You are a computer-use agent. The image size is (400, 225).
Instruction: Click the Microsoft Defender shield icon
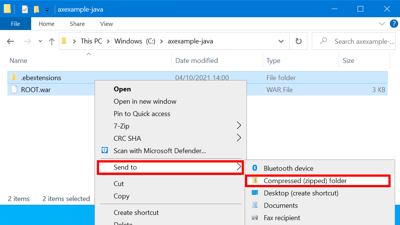[105, 150]
